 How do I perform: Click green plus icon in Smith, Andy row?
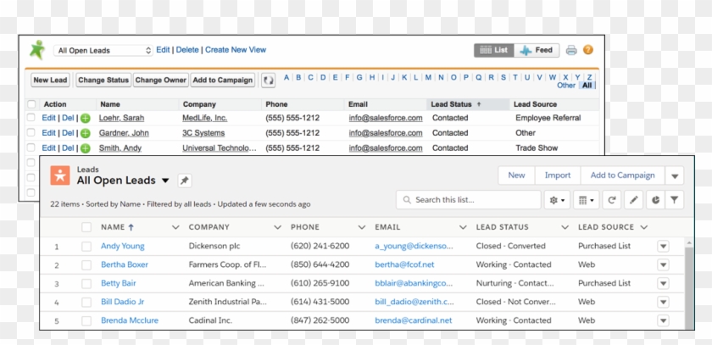click(86, 148)
